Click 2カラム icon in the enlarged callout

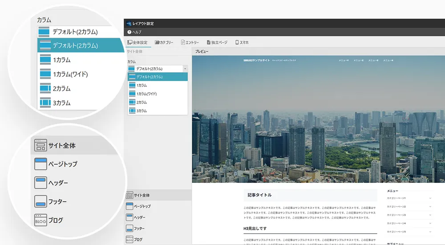(x=45, y=88)
